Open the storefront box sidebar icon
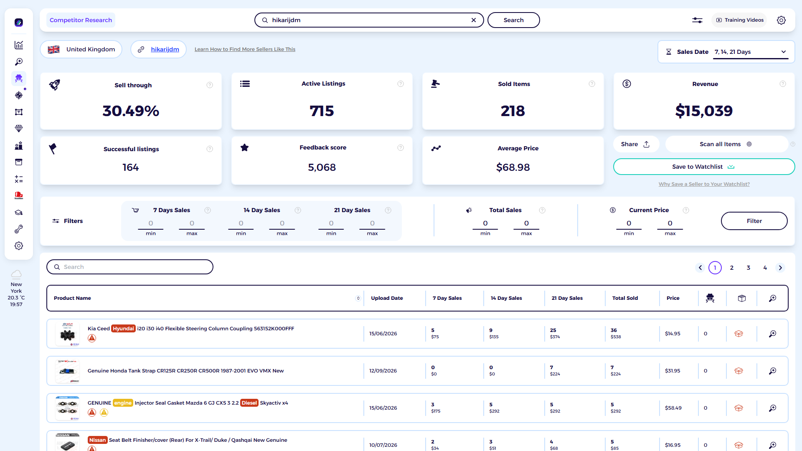The image size is (802, 451). [x=19, y=162]
